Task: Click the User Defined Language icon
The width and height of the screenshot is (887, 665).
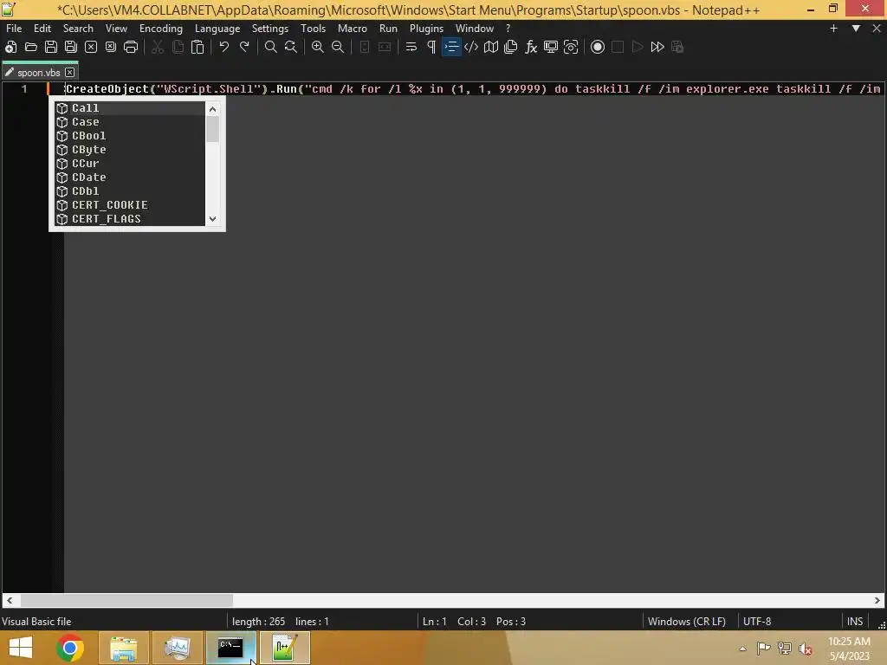Action: coord(471,47)
